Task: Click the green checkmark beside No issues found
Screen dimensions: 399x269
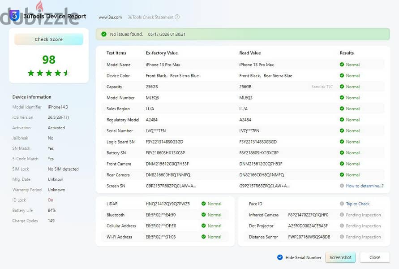Action: 104,34
